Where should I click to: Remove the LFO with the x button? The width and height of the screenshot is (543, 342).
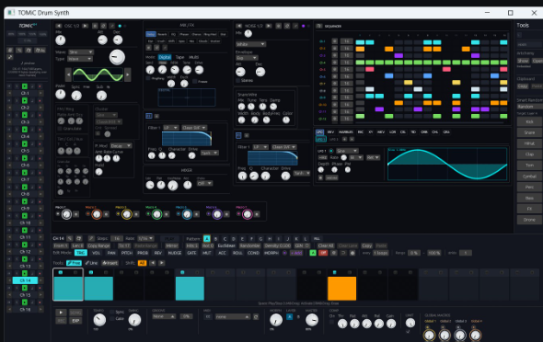[x=352, y=139]
